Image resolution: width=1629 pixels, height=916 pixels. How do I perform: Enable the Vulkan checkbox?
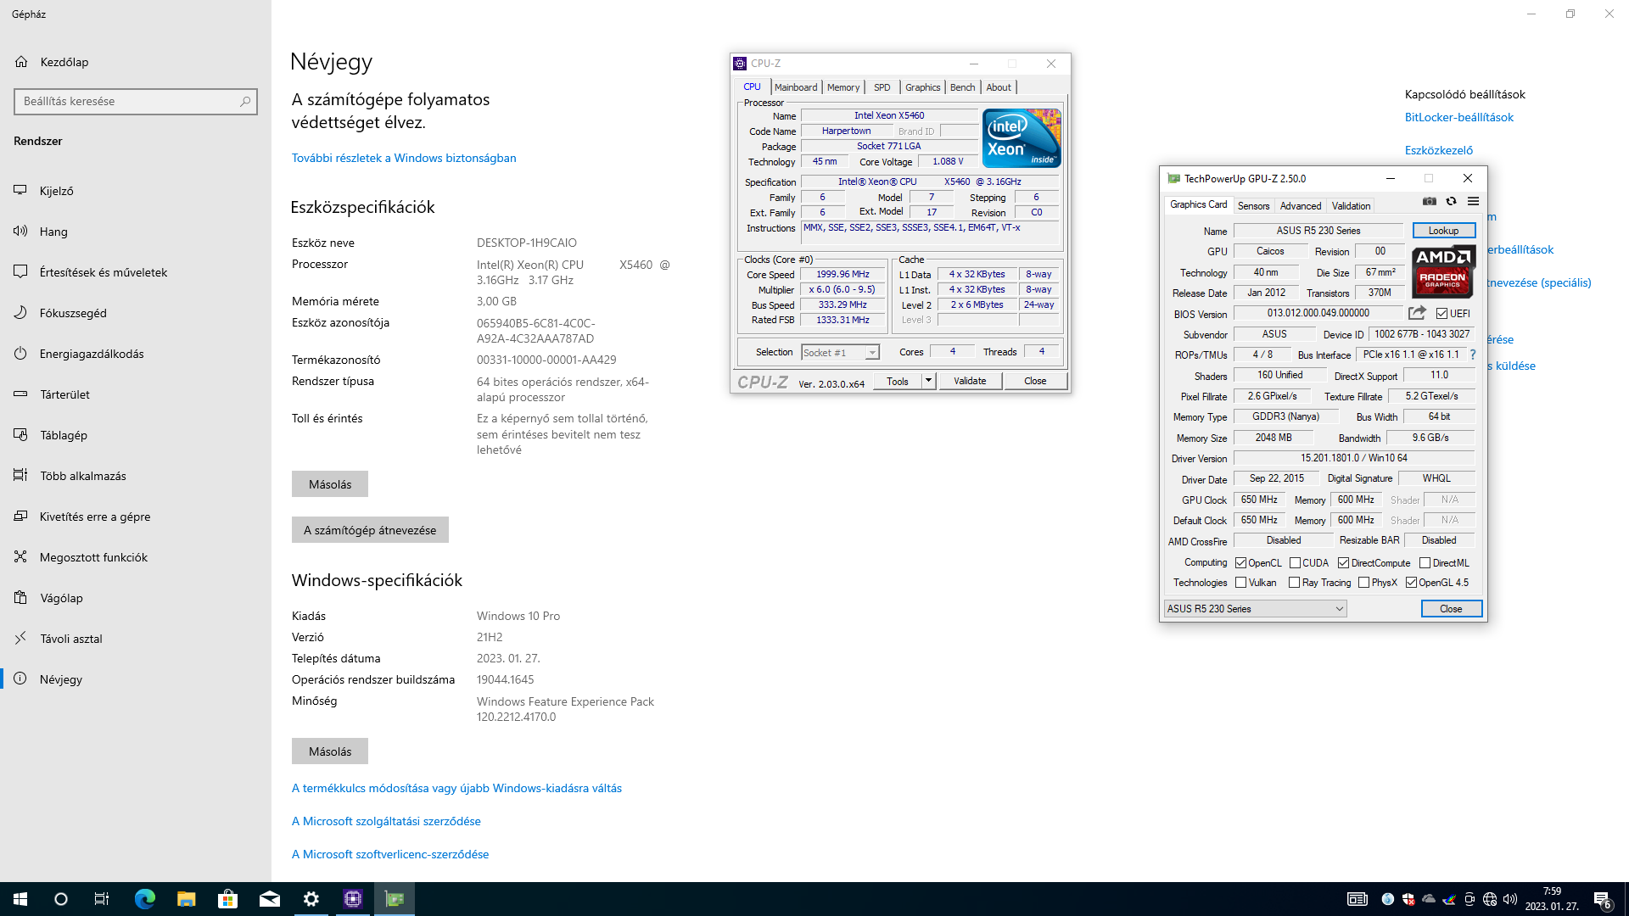[x=1241, y=583]
